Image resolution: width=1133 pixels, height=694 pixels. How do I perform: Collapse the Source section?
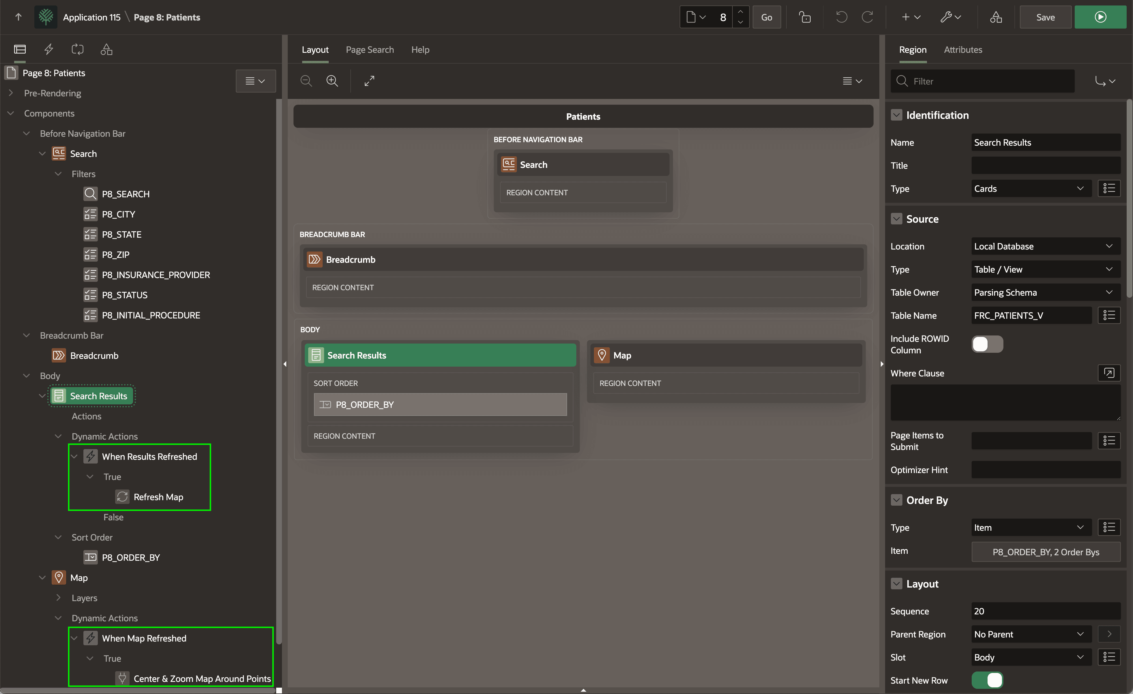[896, 219]
